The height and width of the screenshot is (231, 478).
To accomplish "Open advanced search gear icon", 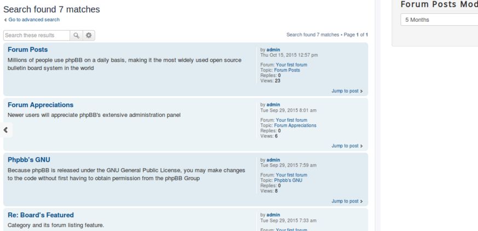I will pos(89,35).
